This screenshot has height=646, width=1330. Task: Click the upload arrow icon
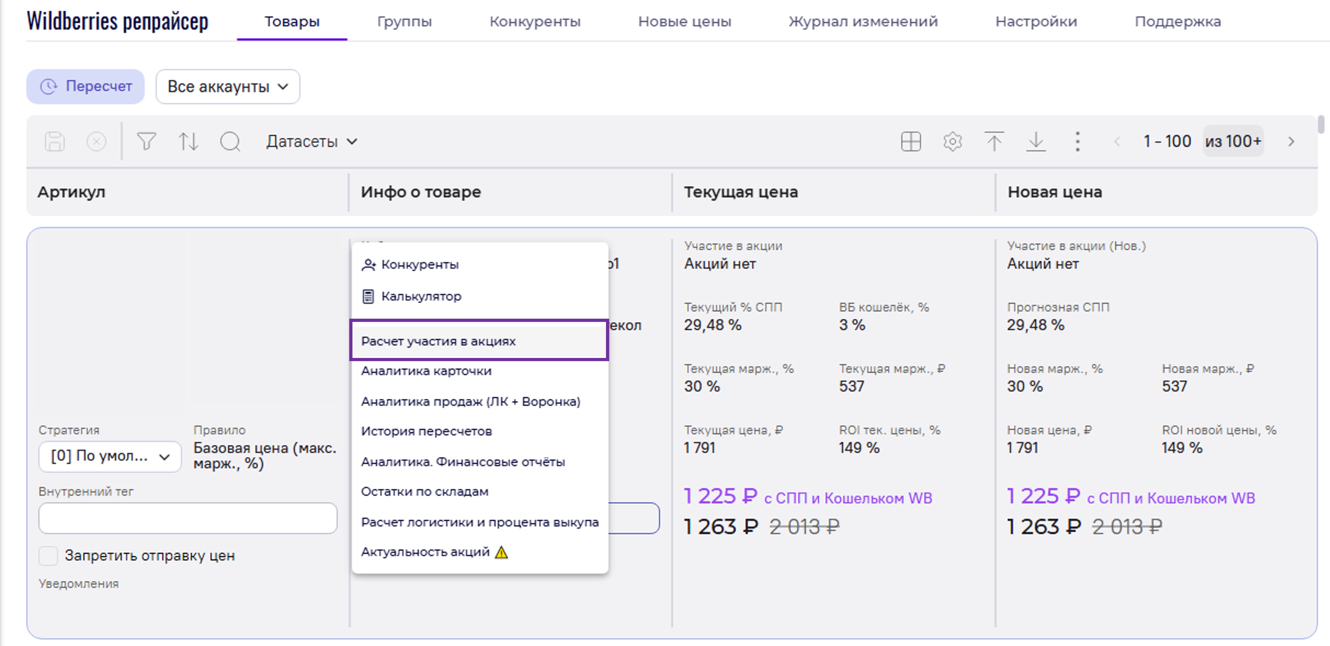point(994,141)
